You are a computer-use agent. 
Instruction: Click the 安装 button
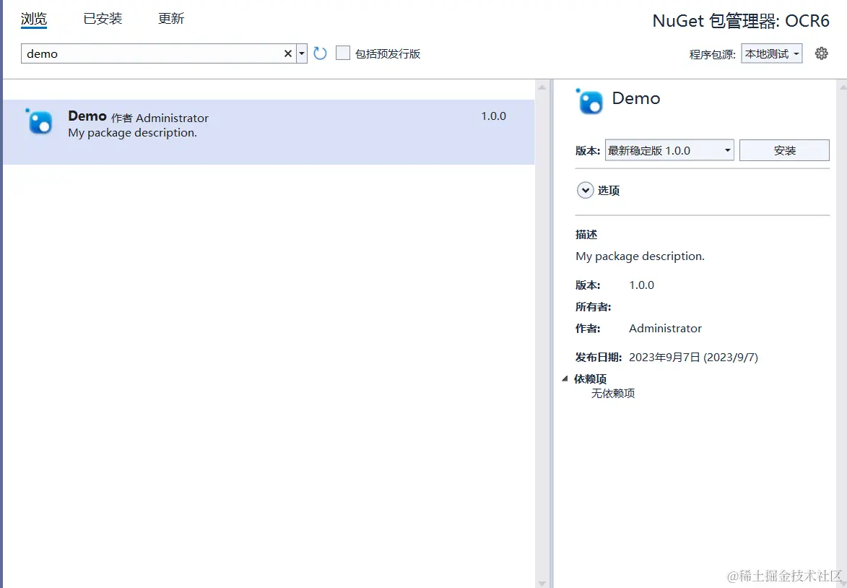click(x=784, y=150)
